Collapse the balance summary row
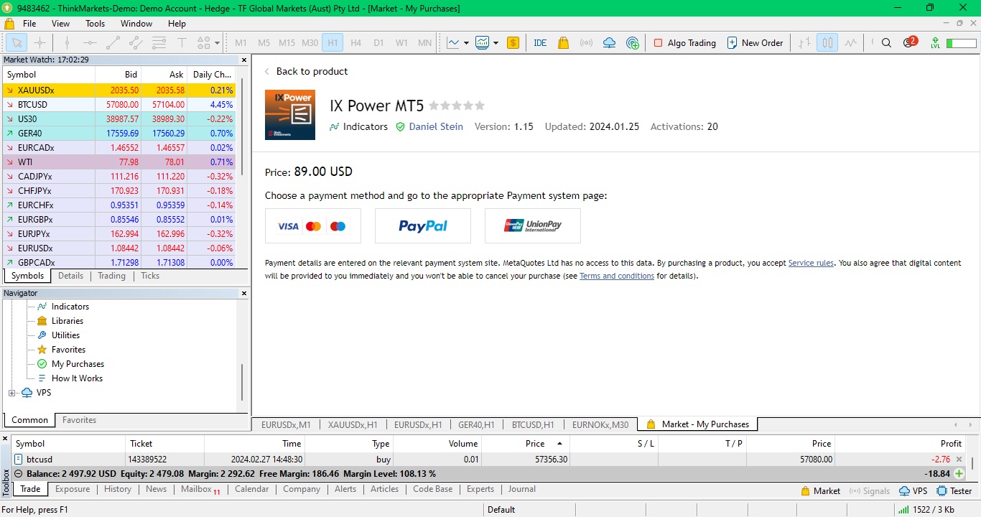Viewport: 981px width, 517px height. [19, 474]
